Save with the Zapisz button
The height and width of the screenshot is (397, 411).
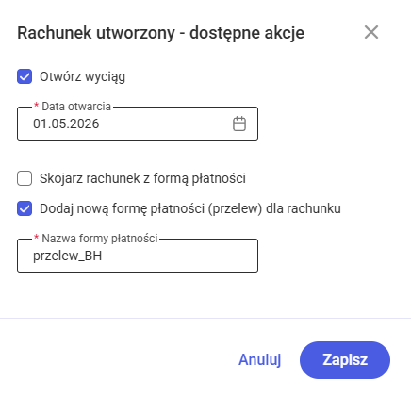[x=345, y=360]
